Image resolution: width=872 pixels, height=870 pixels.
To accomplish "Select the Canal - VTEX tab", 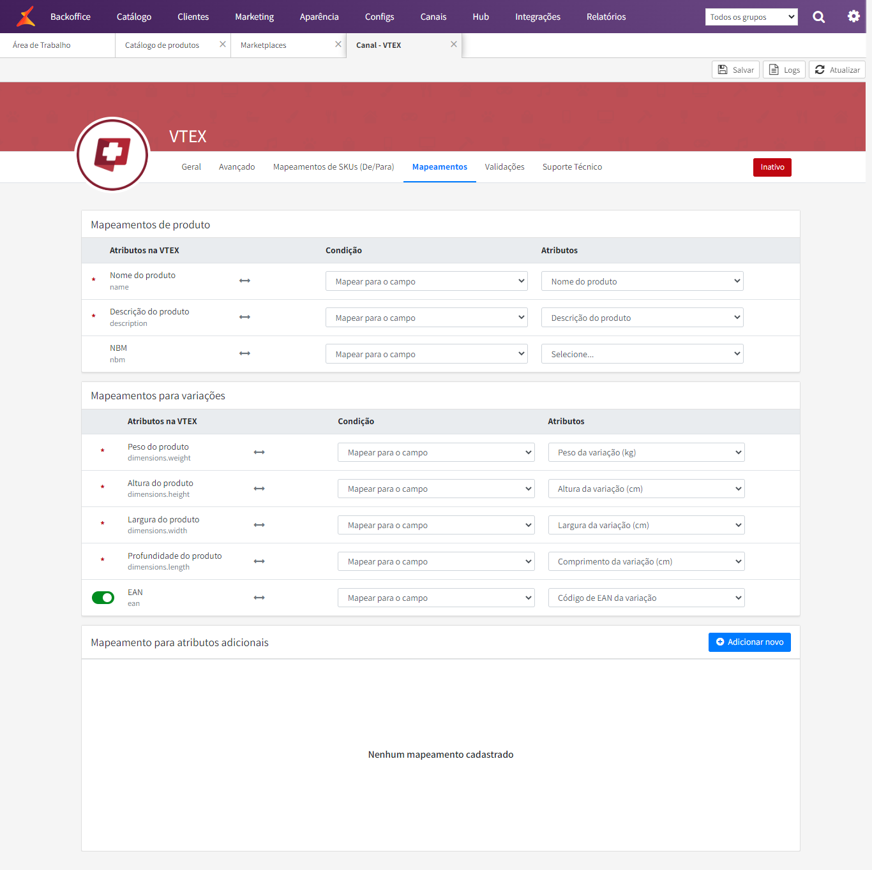I will 379,45.
